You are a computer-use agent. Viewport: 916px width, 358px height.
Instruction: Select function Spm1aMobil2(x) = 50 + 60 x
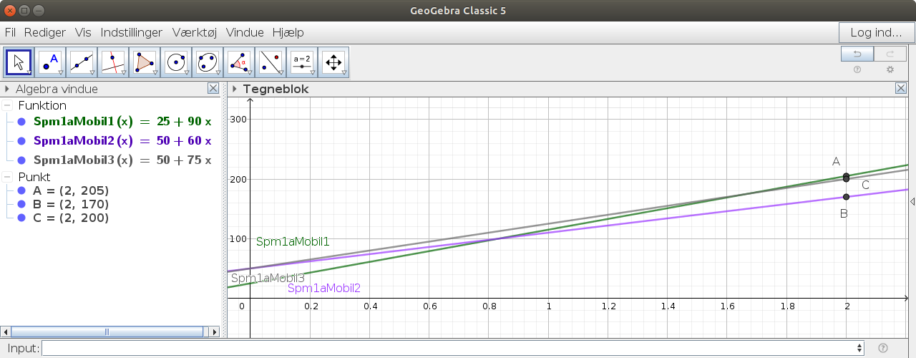pos(122,141)
